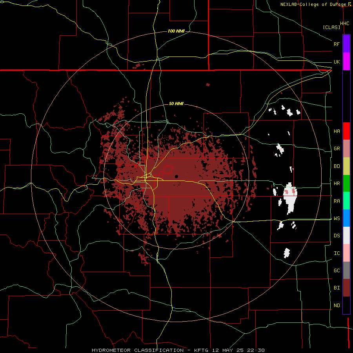This screenshot has height=353, width=353.
Task: Pick the dark green HR legend swatch
Action: (x=346, y=184)
